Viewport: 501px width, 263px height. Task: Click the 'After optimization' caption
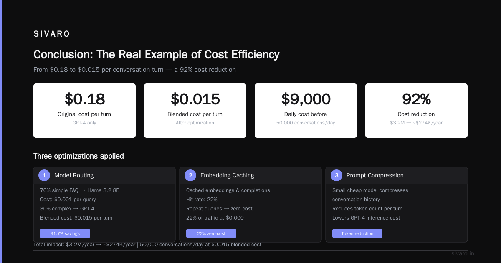[195, 123]
